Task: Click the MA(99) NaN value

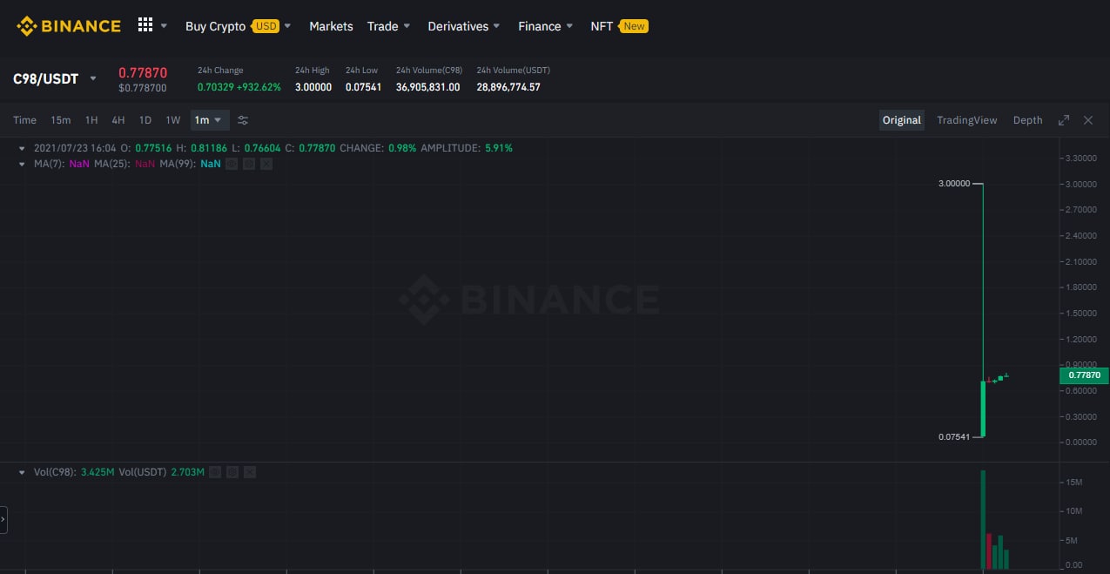Action: coord(211,164)
